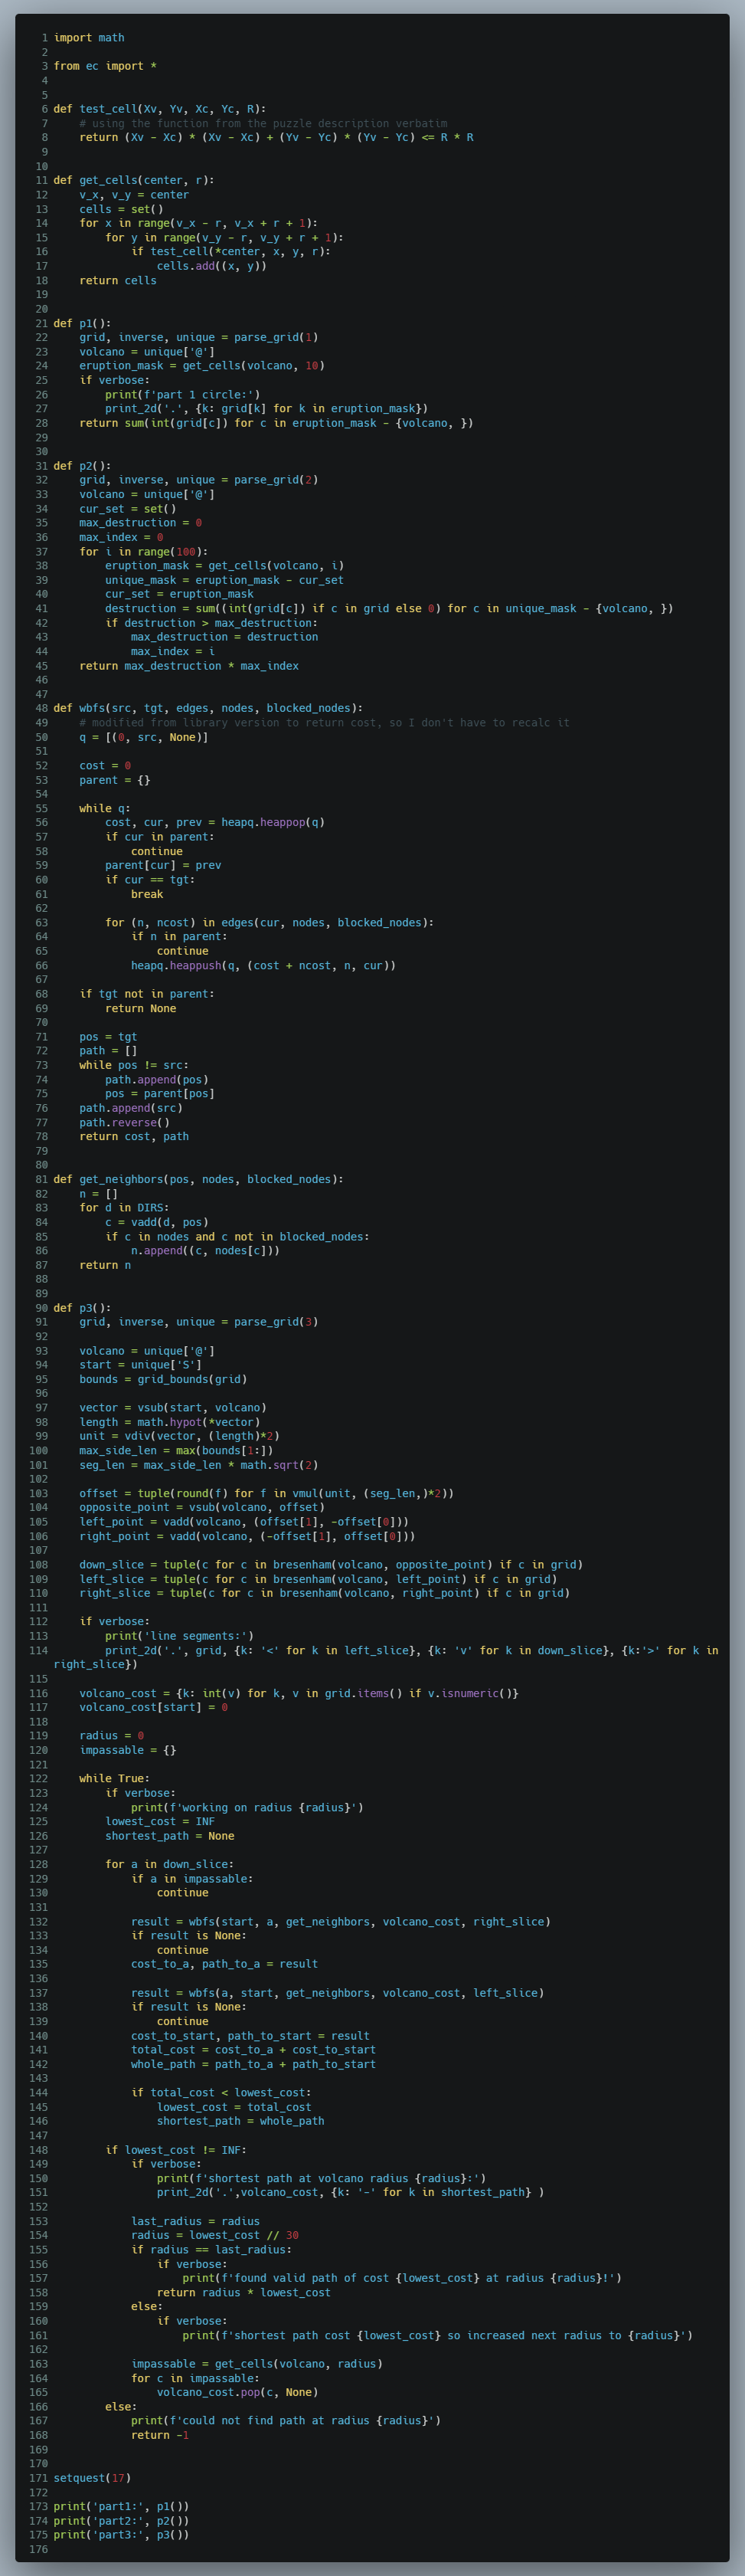Click the 'if total_cost < lowest_cost:' line
Screen dimensions: 745x2576
click(x=221, y=2092)
